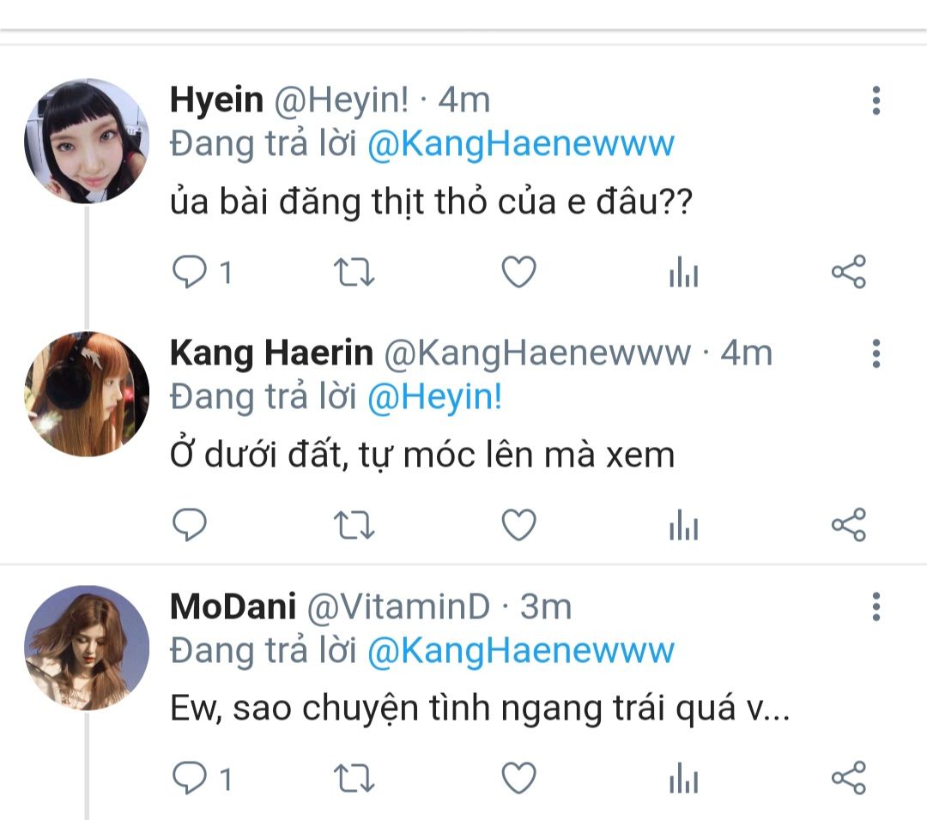View analytics for Hyein's tweet
The width and height of the screenshot is (927, 820).
(x=683, y=274)
